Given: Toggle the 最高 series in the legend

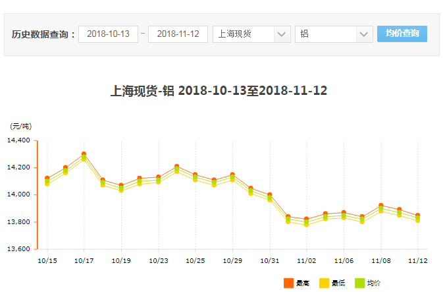Looking at the screenshot, I should click(x=288, y=283).
